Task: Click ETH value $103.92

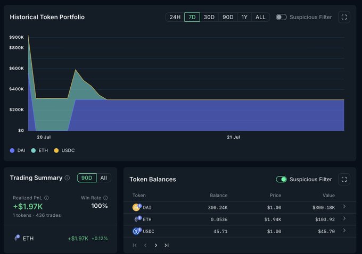Action: [325, 219]
